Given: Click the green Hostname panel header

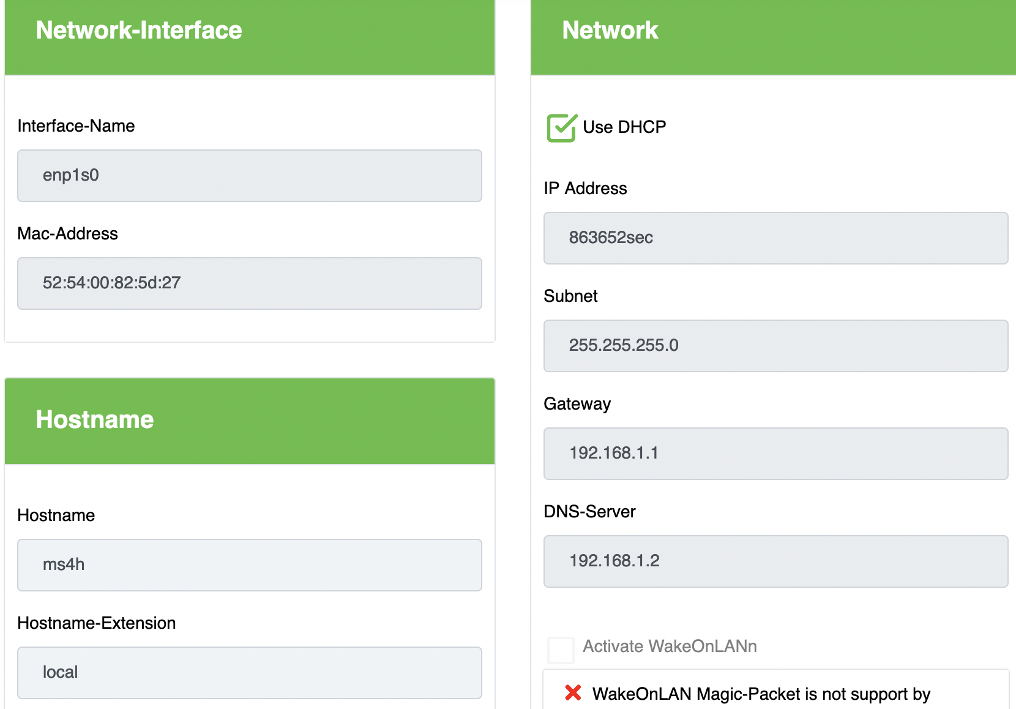Looking at the screenshot, I should [x=250, y=421].
